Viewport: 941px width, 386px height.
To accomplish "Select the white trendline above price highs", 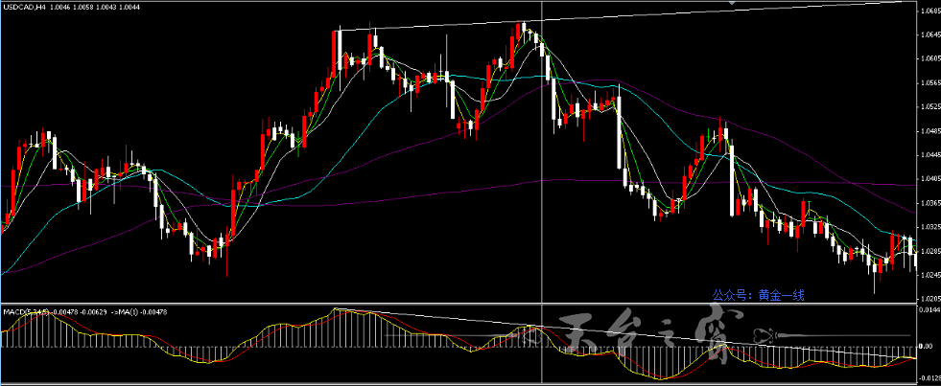I will pyautogui.click(x=618, y=15).
